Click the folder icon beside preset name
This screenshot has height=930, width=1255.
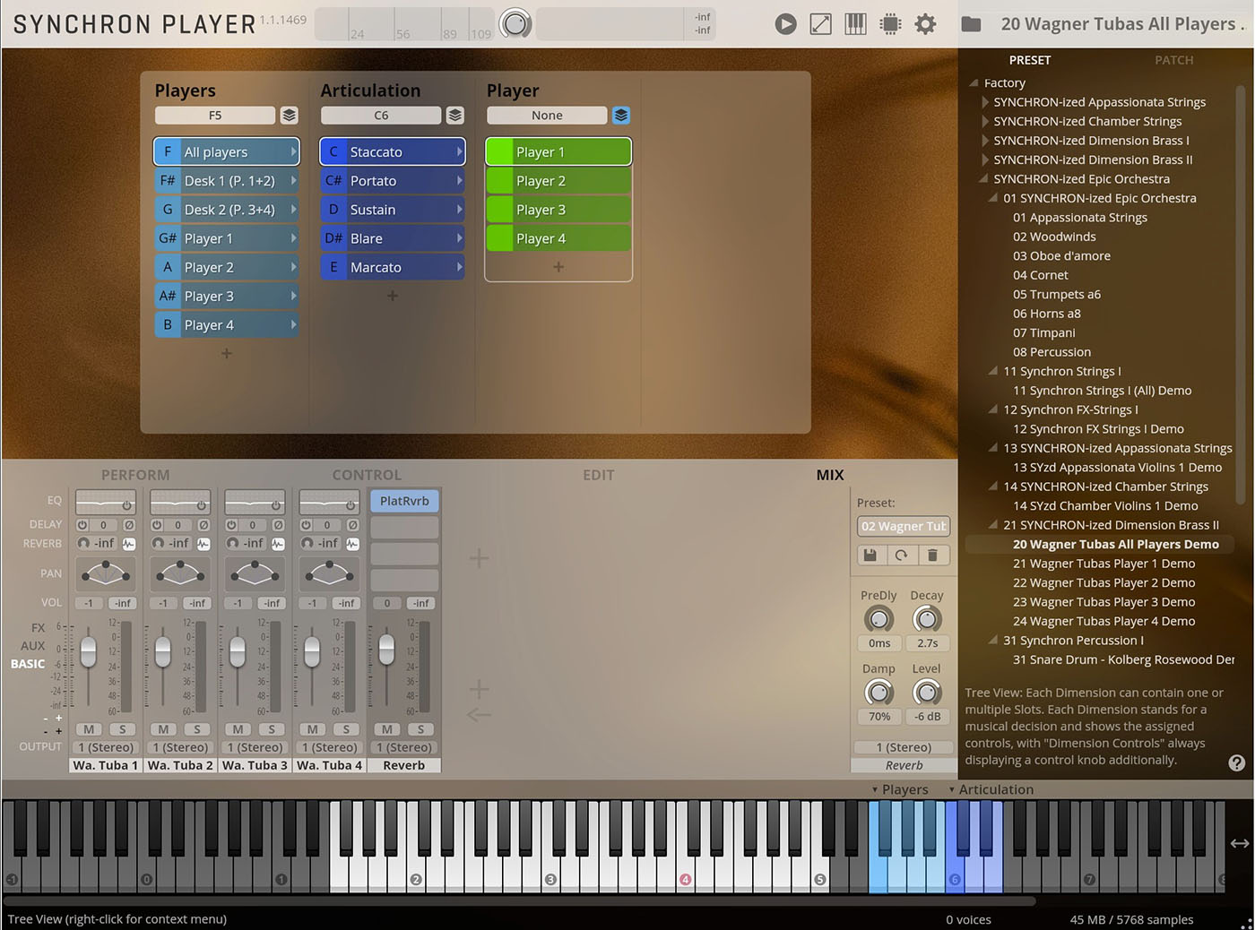971,24
